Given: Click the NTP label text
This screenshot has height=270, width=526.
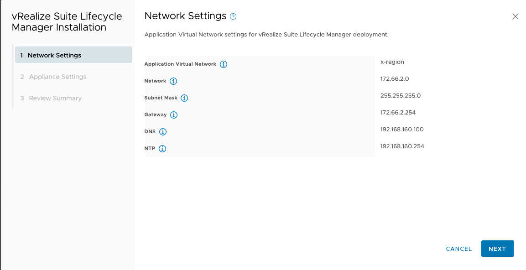Looking at the screenshot, I should [150, 148].
